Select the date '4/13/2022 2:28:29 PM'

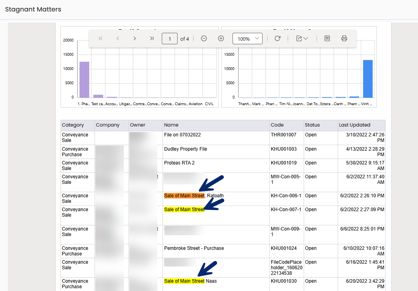pos(365,152)
